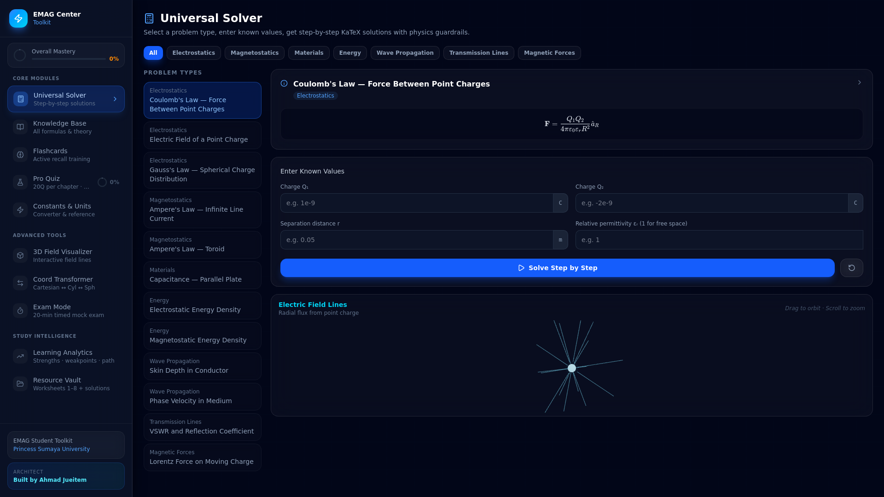Click the Flashcards brain icon
The height and width of the screenshot is (497, 884).
[x=20, y=155]
